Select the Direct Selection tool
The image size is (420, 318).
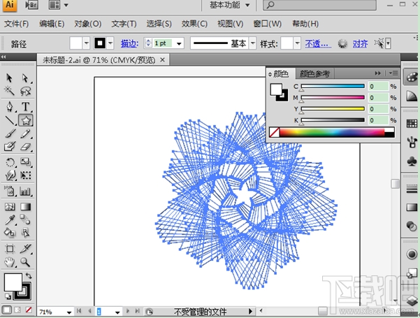coord(25,78)
